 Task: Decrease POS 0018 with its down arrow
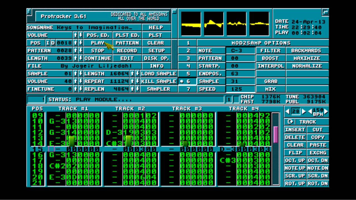tap(80, 43)
